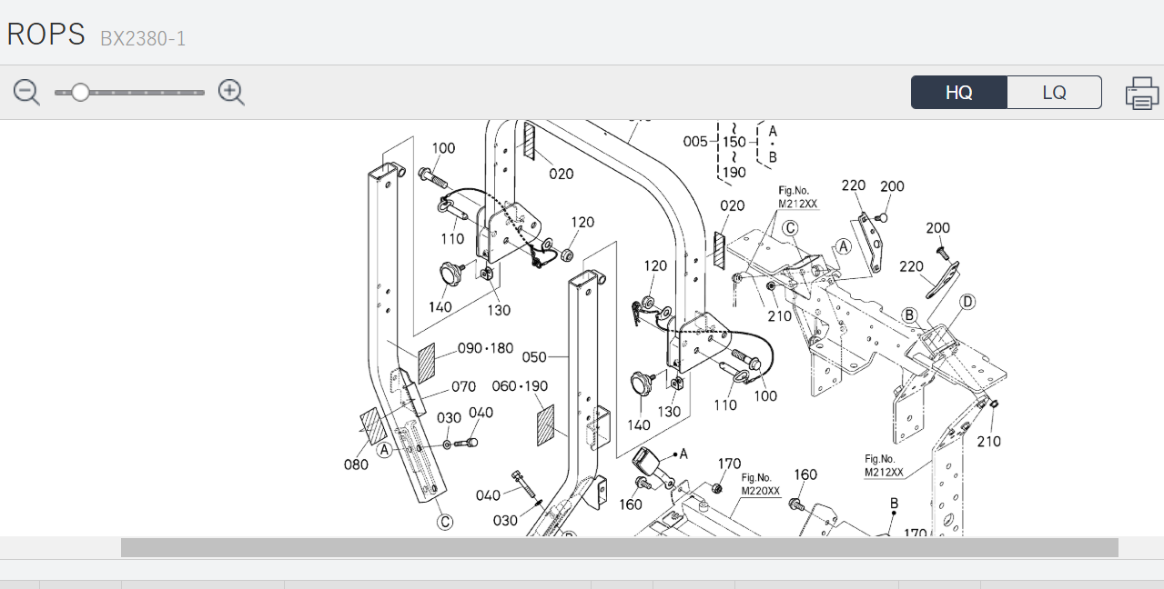Print the ROPS diagram

coord(1141,93)
